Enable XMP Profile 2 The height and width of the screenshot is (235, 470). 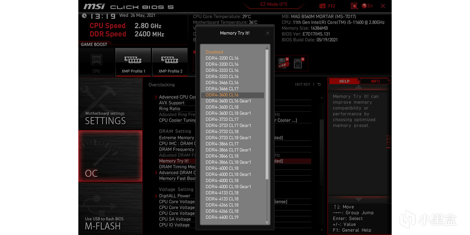point(170,62)
